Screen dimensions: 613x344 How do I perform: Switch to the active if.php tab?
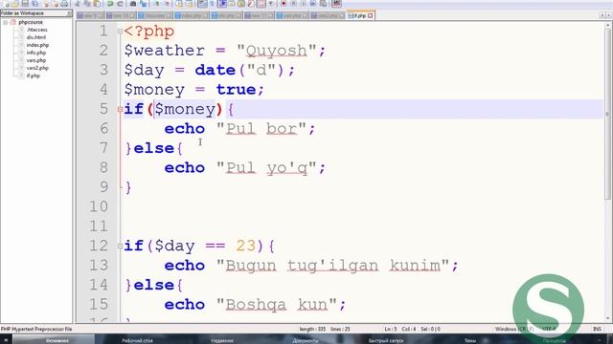click(x=360, y=15)
